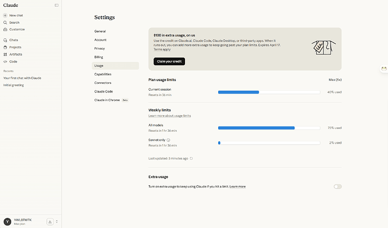
Task: Enable the Extra usage toggle
Action: 337,186
